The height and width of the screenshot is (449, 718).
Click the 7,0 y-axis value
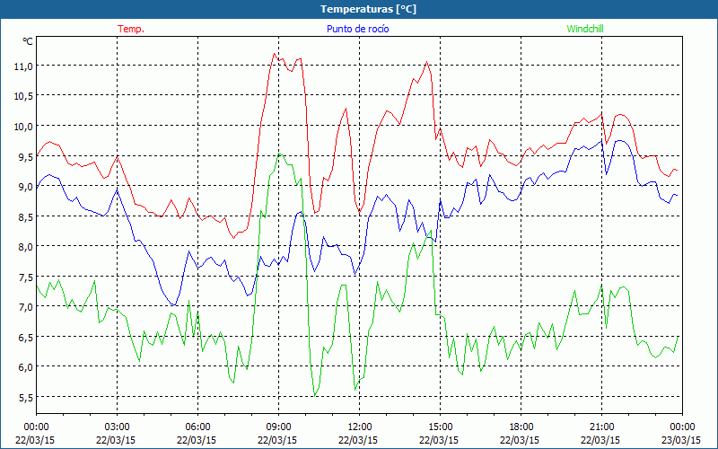[26, 306]
